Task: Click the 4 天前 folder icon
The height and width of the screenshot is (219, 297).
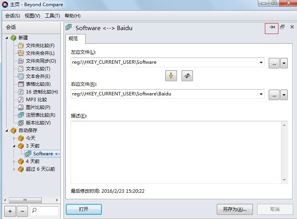Action: pyautogui.click(x=21, y=161)
